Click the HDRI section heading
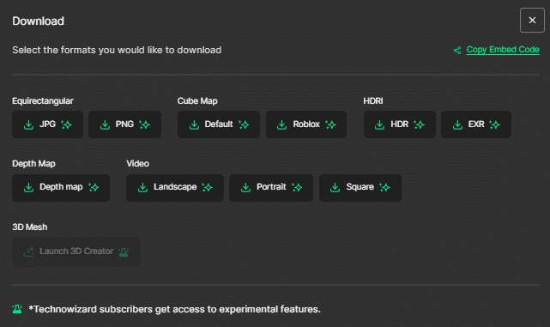The height and width of the screenshot is (327, 550). [x=373, y=101]
